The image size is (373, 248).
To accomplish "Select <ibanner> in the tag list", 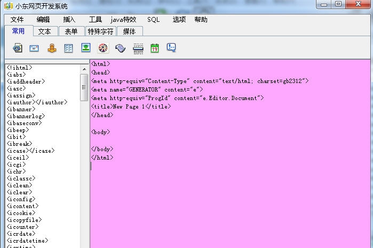I will (x=21, y=110).
